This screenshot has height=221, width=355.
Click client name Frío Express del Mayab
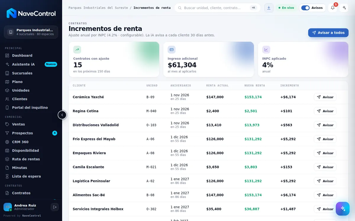[94, 139]
